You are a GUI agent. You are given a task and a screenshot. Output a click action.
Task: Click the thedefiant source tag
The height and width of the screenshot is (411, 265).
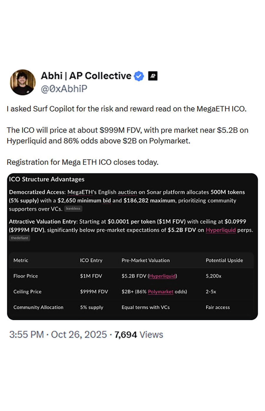pos(19,238)
